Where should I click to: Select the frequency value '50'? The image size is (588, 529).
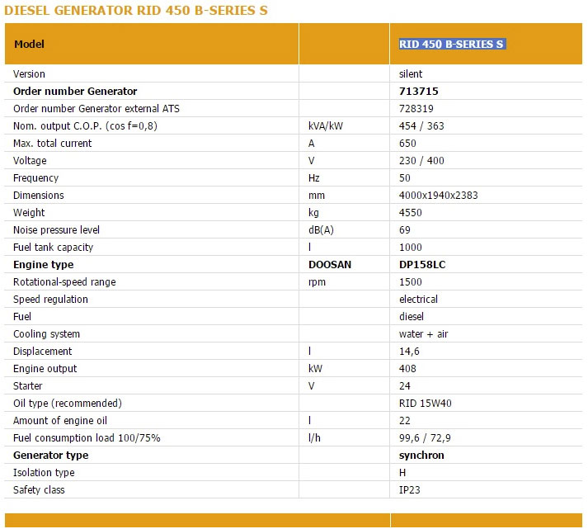point(405,177)
